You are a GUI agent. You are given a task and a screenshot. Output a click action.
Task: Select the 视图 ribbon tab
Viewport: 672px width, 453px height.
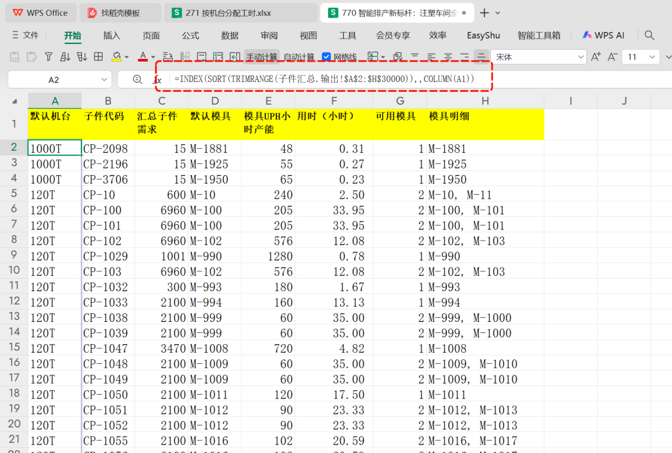pyautogui.click(x=308, y=35)
